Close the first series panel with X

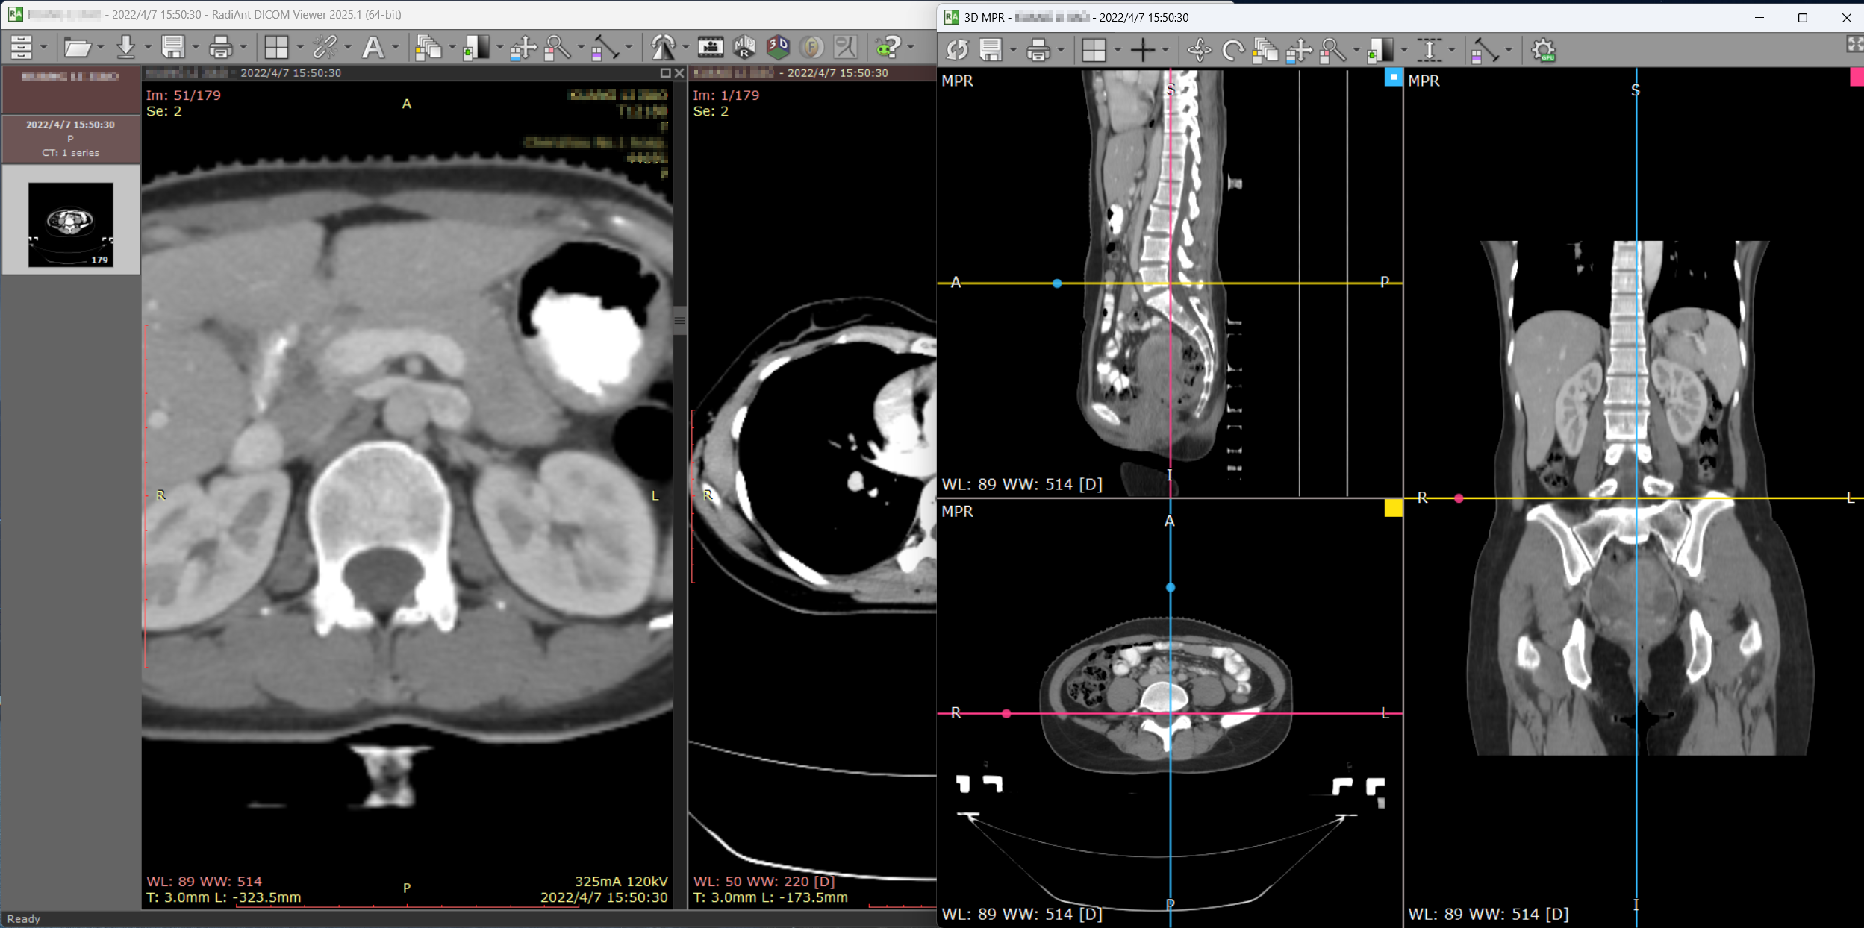point(679,73)
